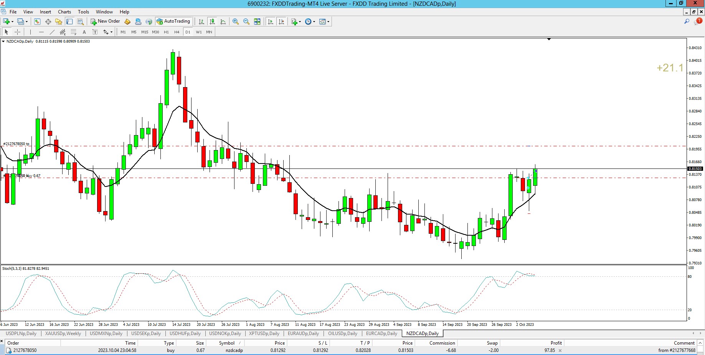The image size is (705, 355).
Task: Expand the New Chart dropdown arrow
Action: (12, 21)
